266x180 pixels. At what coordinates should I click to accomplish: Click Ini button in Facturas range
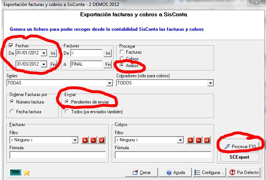click(x=108, y=53)
